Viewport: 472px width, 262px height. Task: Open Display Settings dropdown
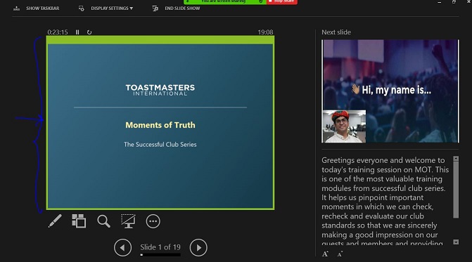tap(112, 8)
